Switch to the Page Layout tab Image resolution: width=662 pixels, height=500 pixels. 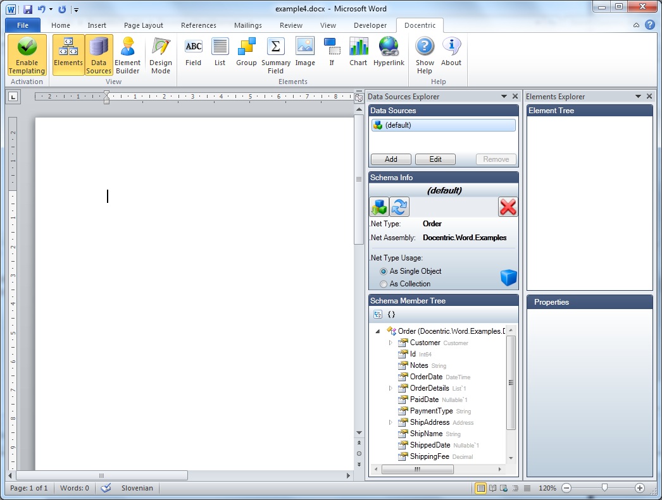coord(144,25)
